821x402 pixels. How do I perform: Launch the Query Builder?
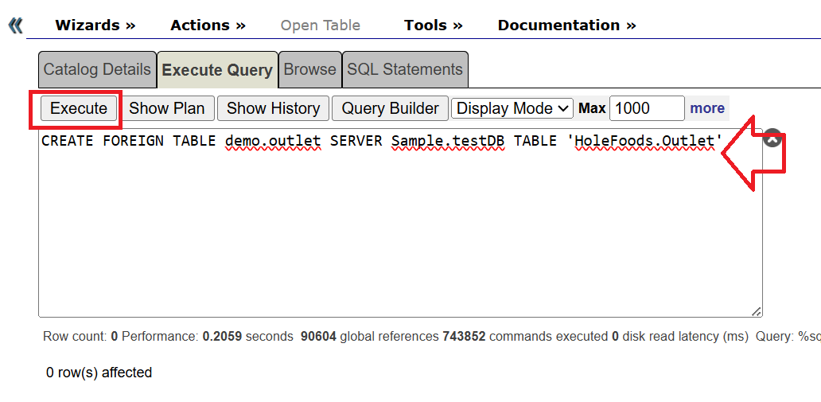coord(390,108)
